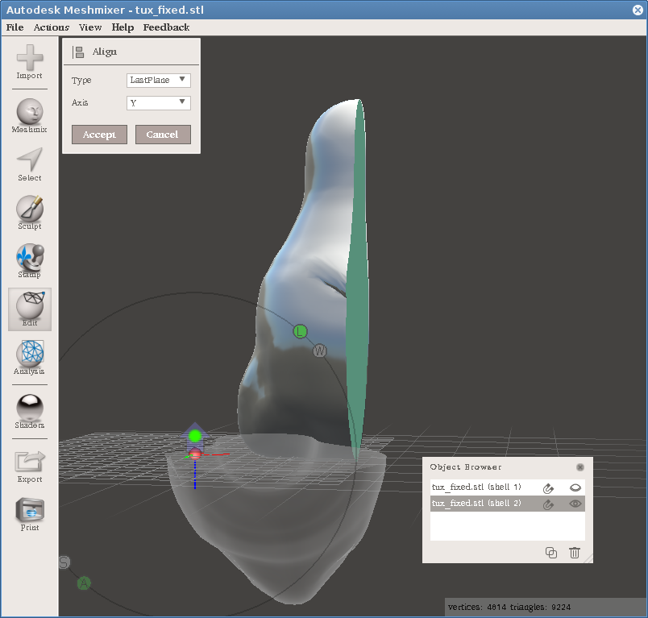Open the Axis dropdown showing Y

point(159,103)
